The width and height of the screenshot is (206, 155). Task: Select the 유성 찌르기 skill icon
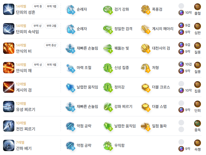(9, 107)
